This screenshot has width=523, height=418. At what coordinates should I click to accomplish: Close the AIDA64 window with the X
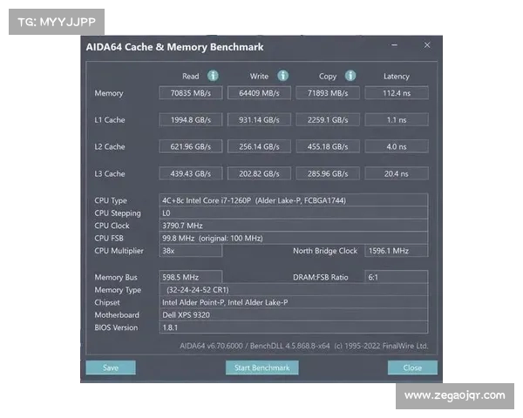427,45
